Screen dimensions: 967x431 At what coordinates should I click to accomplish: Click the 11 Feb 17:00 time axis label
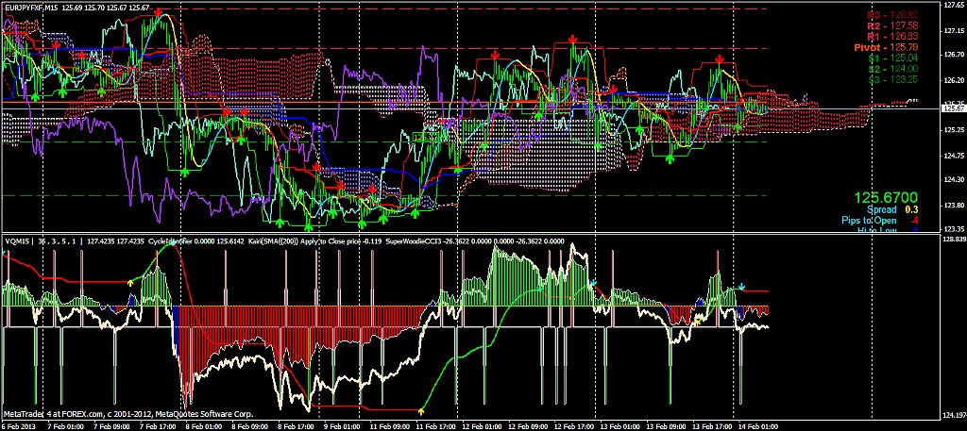point(444,425)
